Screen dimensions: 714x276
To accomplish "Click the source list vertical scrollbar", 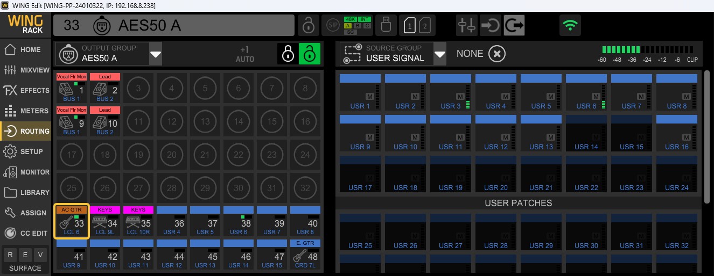I will (x=707, y=136).
